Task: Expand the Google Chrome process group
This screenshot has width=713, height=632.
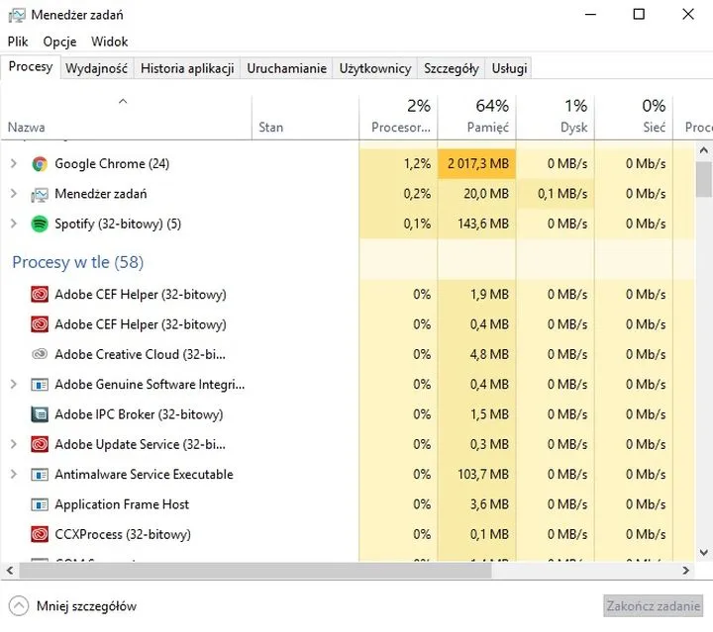Action: 14,164
